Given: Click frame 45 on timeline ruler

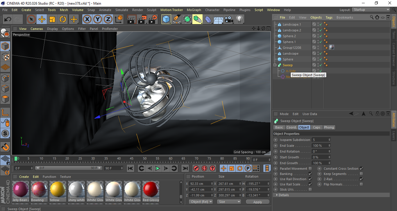Looking at the screenshot, I should click(132, 159).
